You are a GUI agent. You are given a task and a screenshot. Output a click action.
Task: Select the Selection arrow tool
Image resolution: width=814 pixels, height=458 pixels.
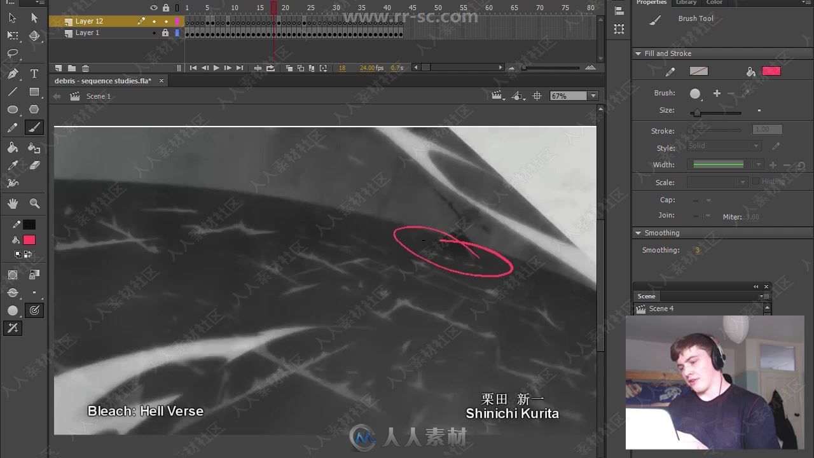[13, 18]
